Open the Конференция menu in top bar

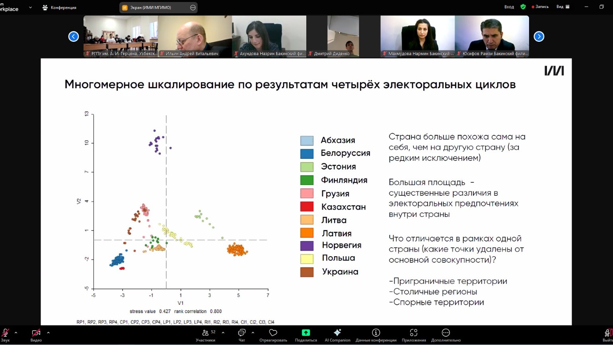pos(59,8)
